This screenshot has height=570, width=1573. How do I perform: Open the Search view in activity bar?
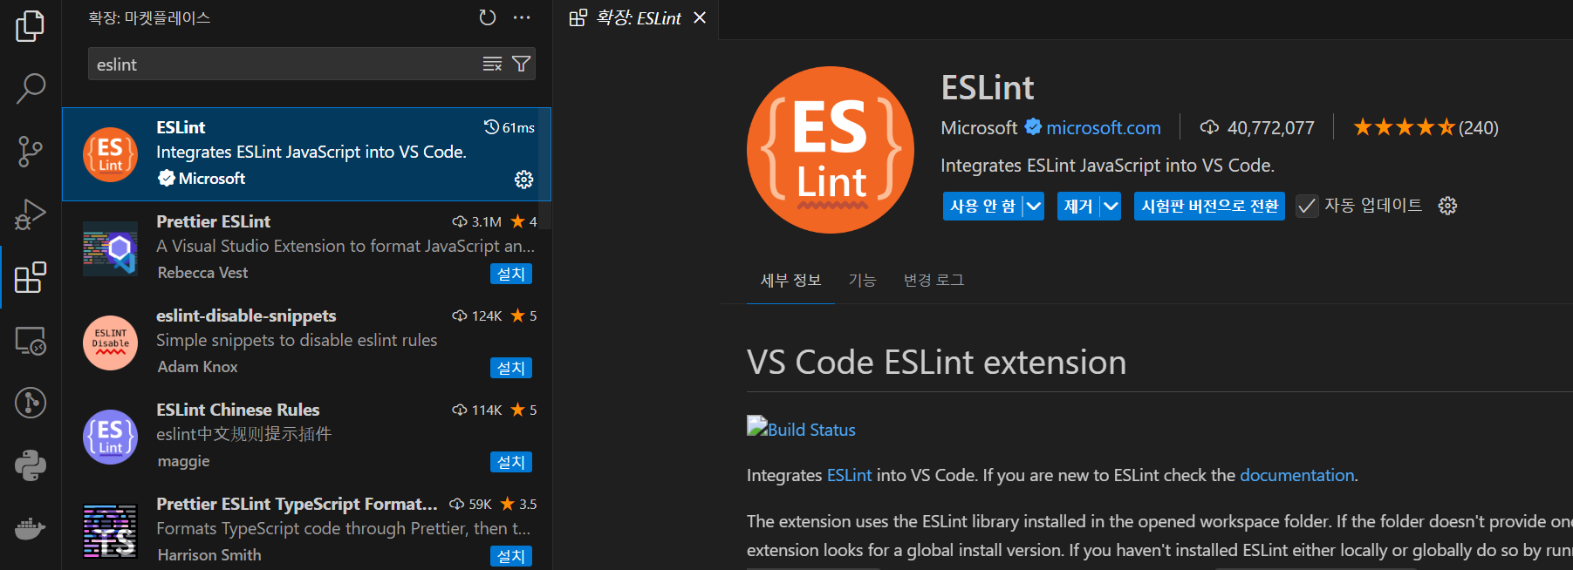click(31, 88)
